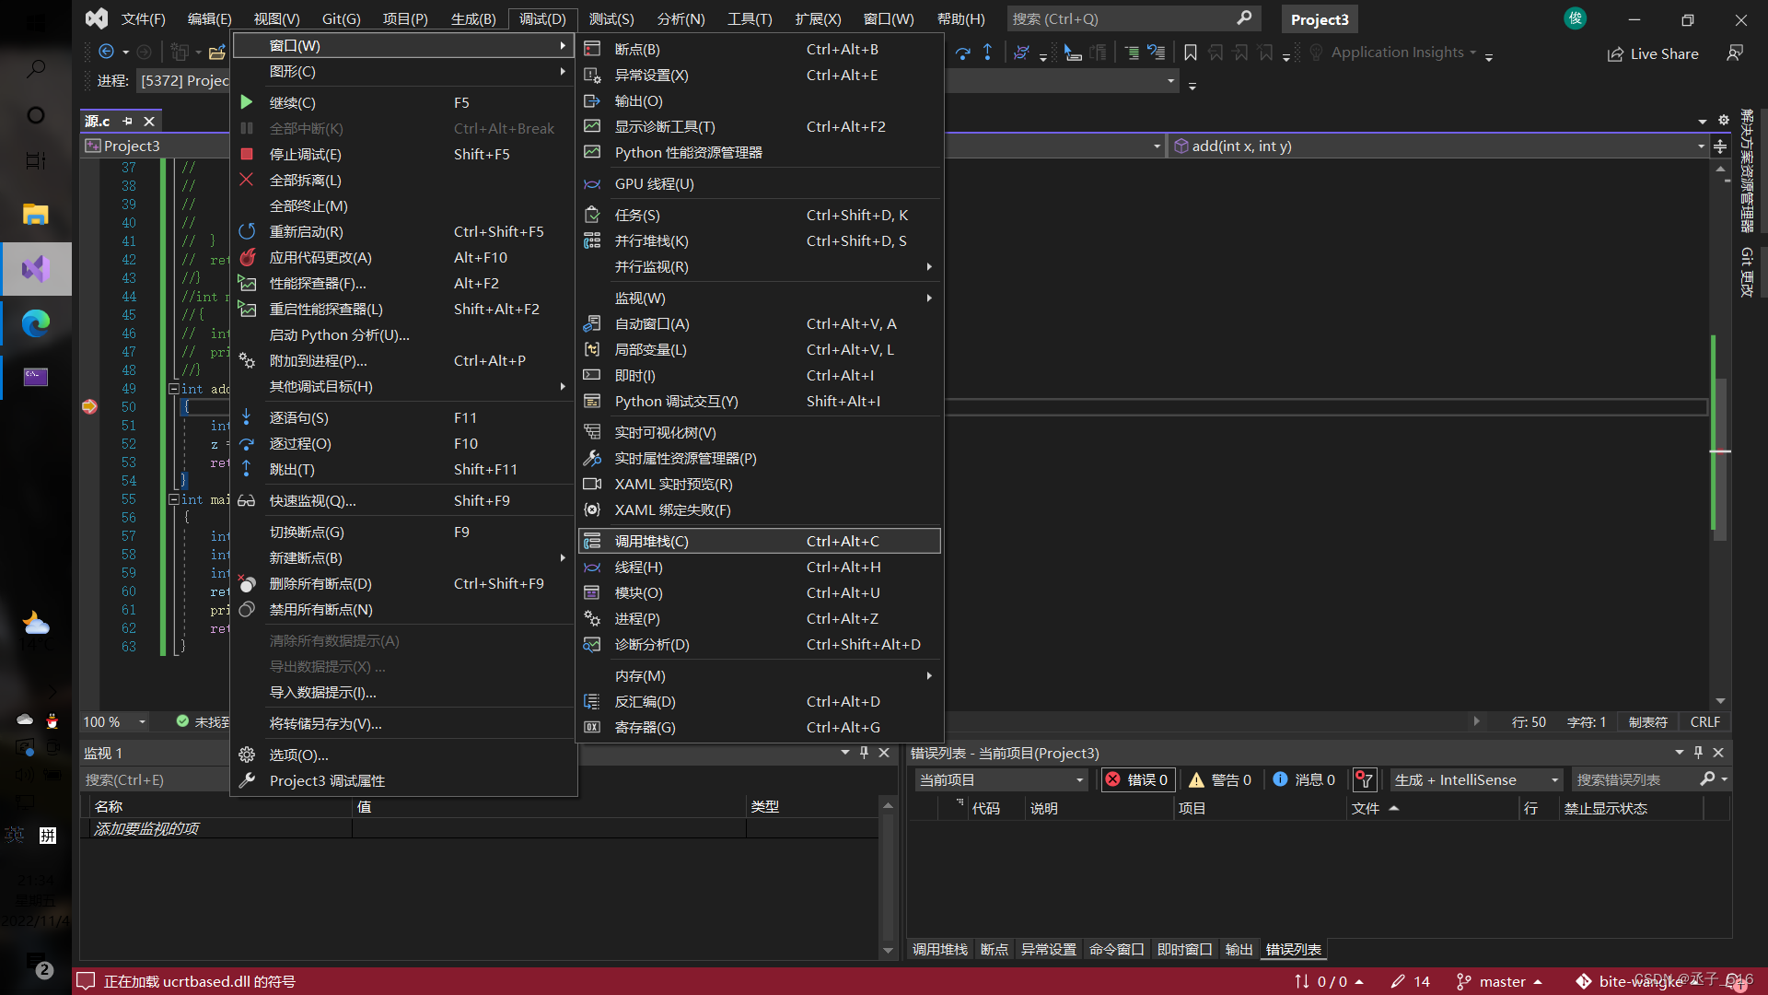This screenshot has height=995, width=1768.
Task: Open Build + IntelliSense dropdown
Action: (1476, 779)
